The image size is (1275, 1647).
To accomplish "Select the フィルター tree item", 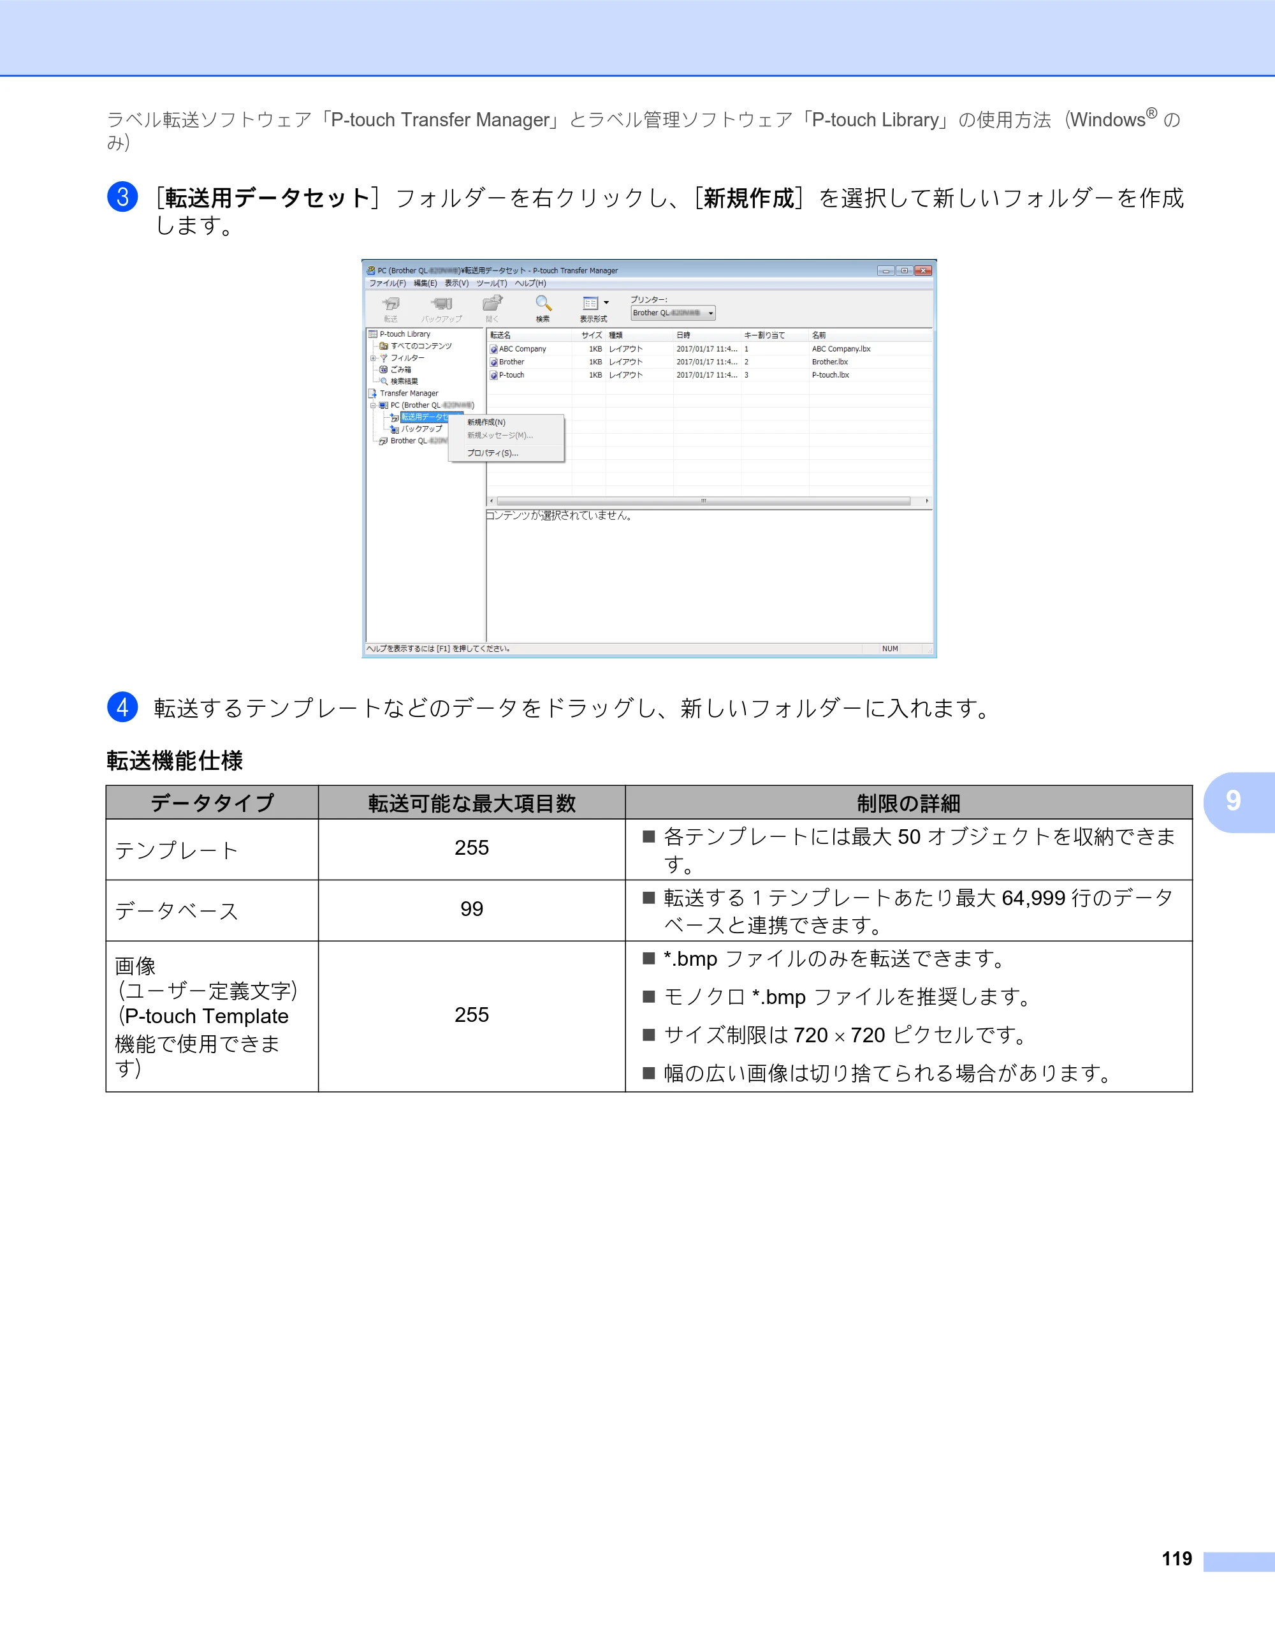I will [407, 358].
